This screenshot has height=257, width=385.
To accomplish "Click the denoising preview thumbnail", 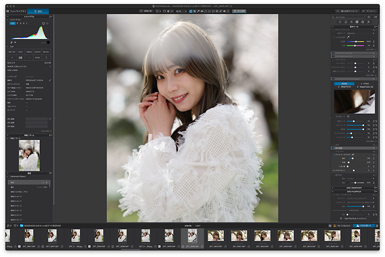I will click(354, 101).
